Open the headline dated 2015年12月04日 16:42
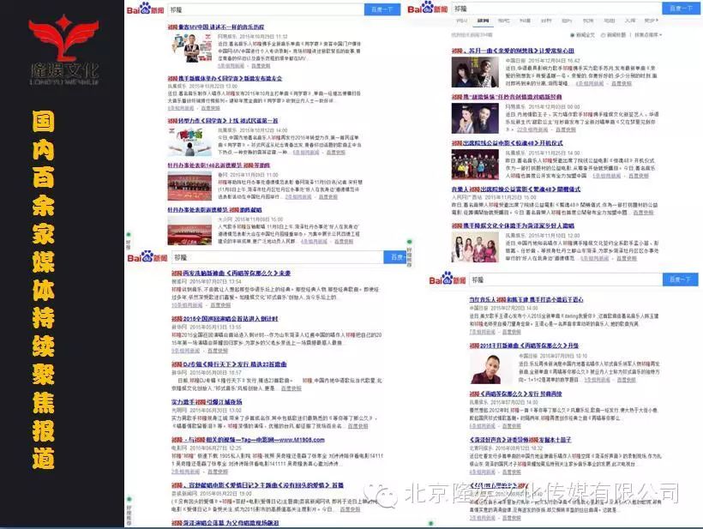 pyautogui.click(x=513, y=51)
